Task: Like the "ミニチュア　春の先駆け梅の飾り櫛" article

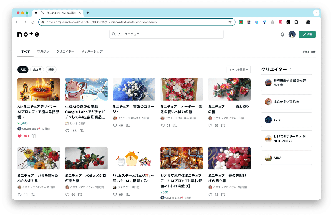Action: 210,194
